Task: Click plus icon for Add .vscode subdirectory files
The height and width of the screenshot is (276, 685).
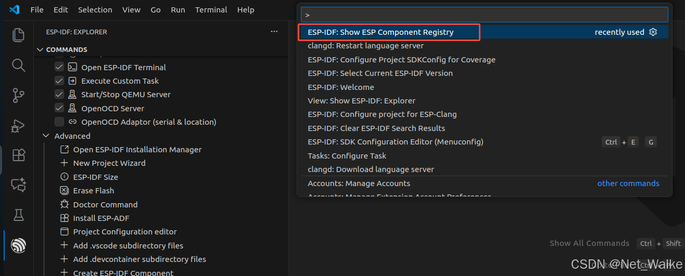Action: click(65, 245)
